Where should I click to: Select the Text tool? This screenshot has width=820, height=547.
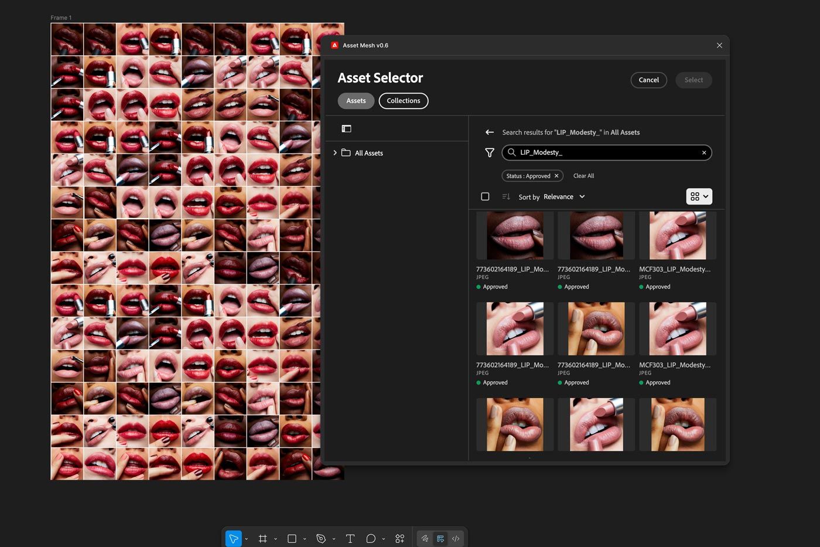tap(350, 538)
